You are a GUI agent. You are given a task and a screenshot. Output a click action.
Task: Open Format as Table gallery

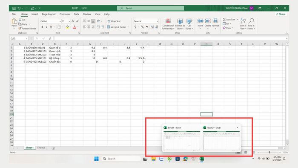180,24
